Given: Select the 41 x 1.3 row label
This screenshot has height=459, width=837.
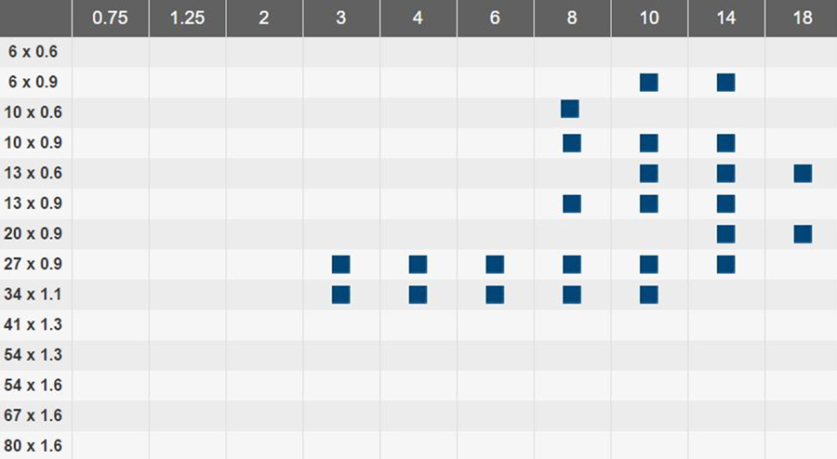Looking at the screenshot, I should [x=33, y=324].
